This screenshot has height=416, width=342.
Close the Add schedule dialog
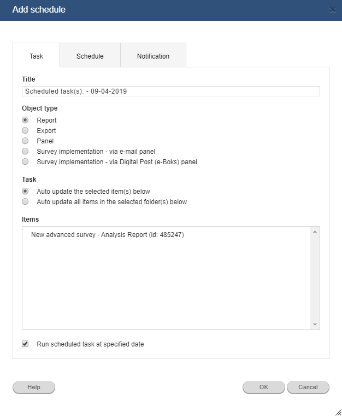coord(333,10)
